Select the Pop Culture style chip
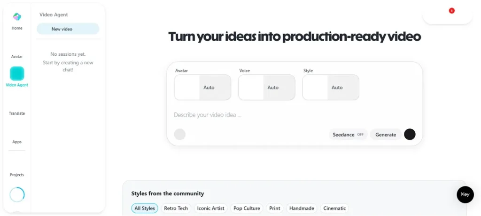 (x=247, y=208)
